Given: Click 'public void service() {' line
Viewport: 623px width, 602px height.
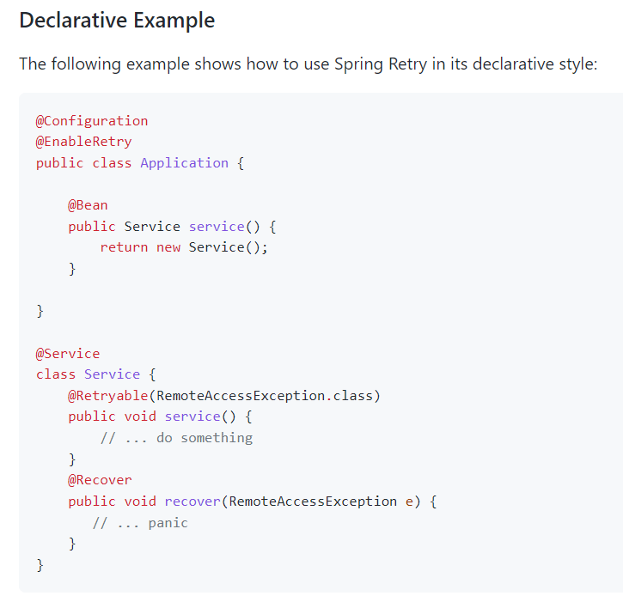Looking at the screenshot, I should pyautogui.click(x=160, y=417).
